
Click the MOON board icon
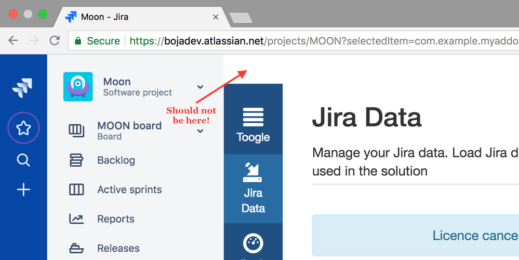tap(76, 131)
